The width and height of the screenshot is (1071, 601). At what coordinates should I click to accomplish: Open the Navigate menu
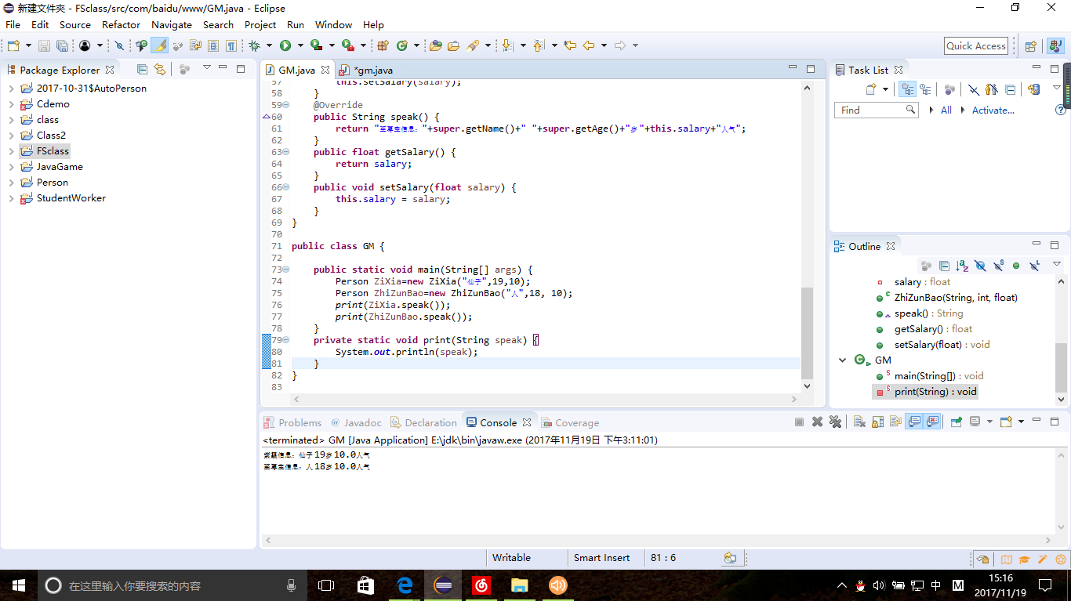(172, 24)
